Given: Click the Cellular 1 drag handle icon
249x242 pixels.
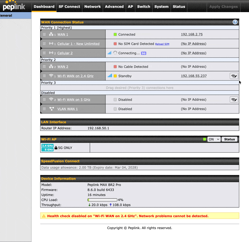Looking at the screenshot, I should (x=44, y=43).
